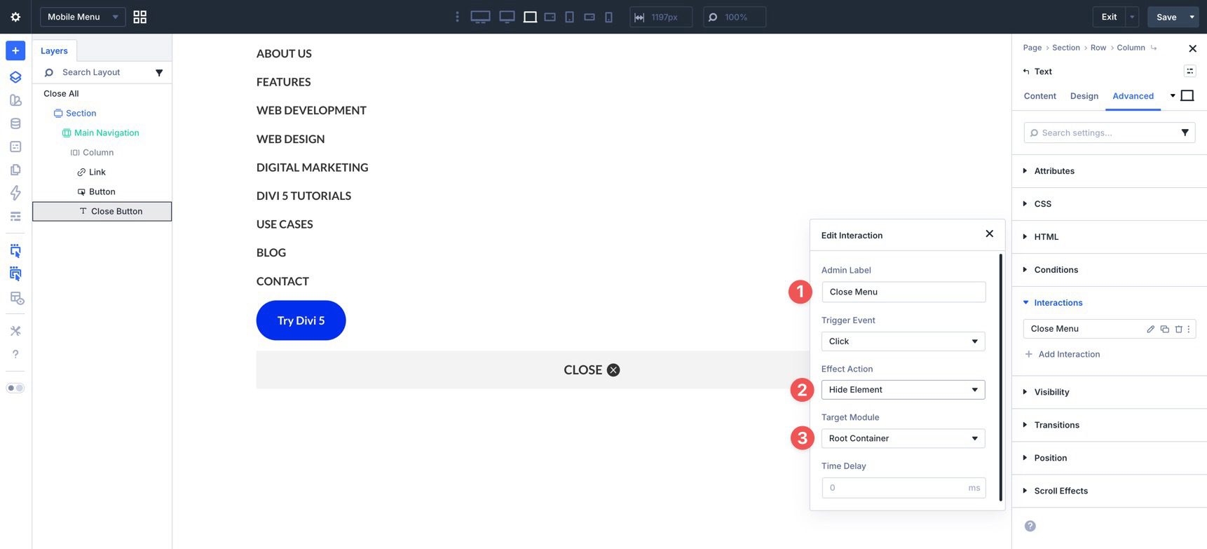The image size is (1207, 549).
Task: Open the grid view icon beside Mobile Menu
Action: (x=140, y=17)
